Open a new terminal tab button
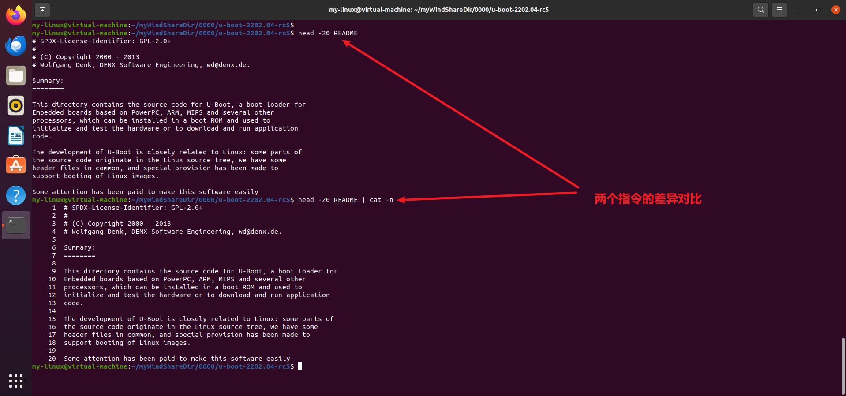Image resolution: width=846 pixels, height=396 pixels. pos(42,10)
